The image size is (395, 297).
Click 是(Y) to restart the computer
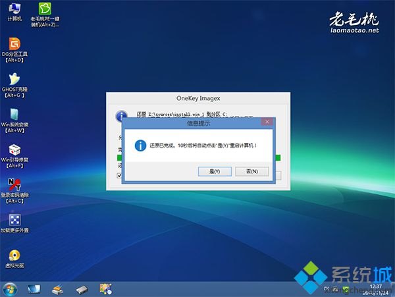pos(215,172)
